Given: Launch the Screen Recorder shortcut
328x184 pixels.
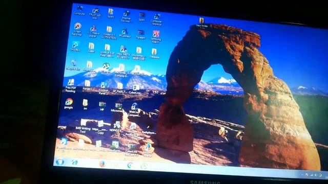Looking at the screenshot, I should point(77,29).
